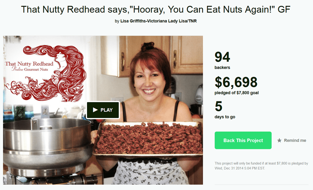Viewport: 313px width, 190px height.
Task: Click the Praline Gourmet Nuts tagline
Action: pyautogui.click(x=30, y=69)
